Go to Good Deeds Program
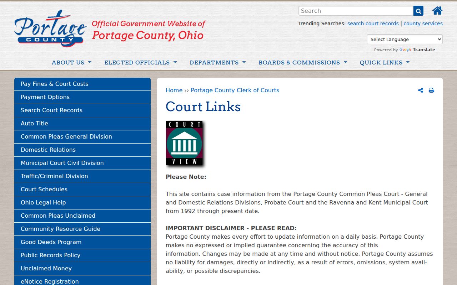The height and width of the screenshot is (285, 457). 82,242
